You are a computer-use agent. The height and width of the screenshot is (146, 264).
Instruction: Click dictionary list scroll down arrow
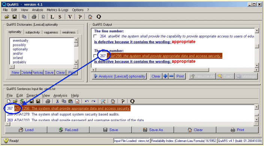[x=76, y=62]
